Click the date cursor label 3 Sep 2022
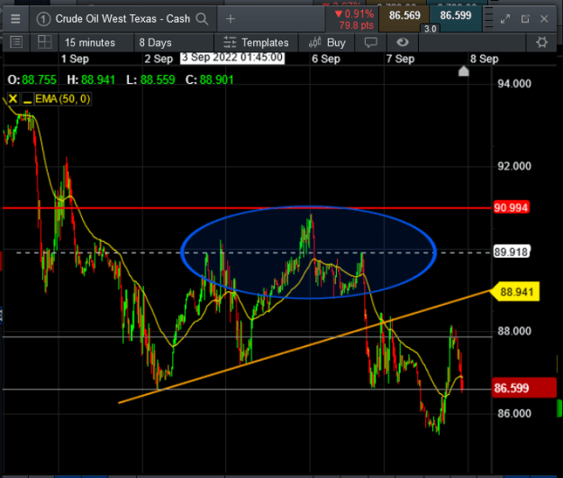The height and width of the screenshot is (478, 563). tap(232, 58)
